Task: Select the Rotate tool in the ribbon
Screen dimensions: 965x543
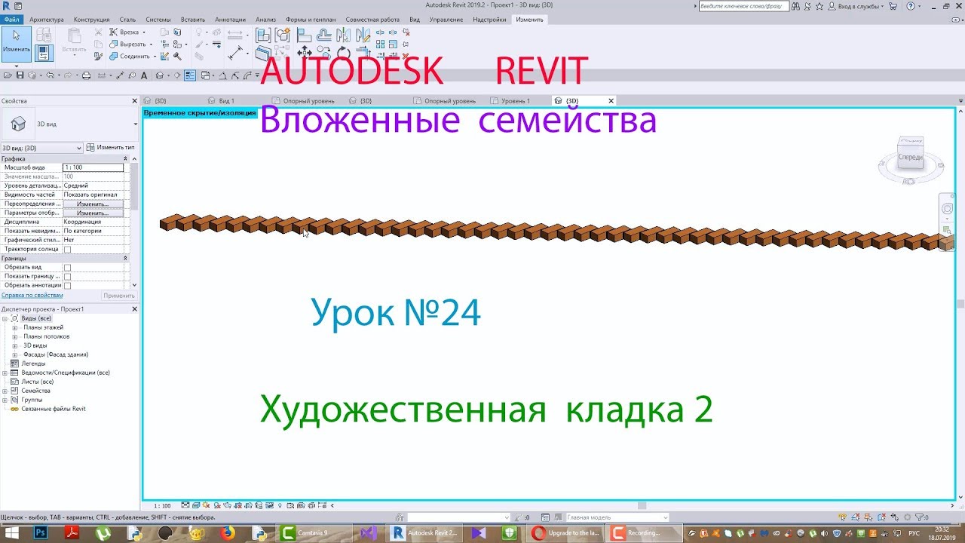Action: pyautogui.click(x=343, y=53)
